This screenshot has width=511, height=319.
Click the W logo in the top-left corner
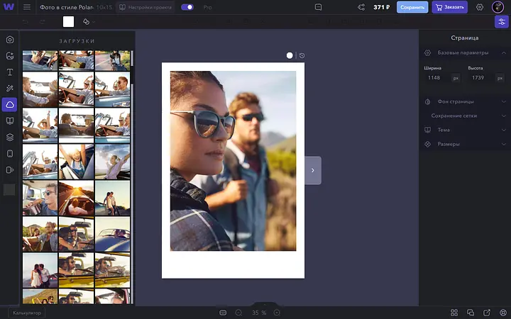point(9,7)
